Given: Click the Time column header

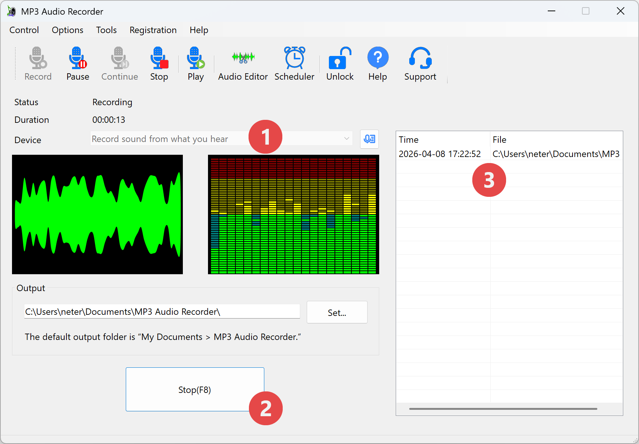Looking at the screenshot, I should pyautogui.click(x=443, y=140).
